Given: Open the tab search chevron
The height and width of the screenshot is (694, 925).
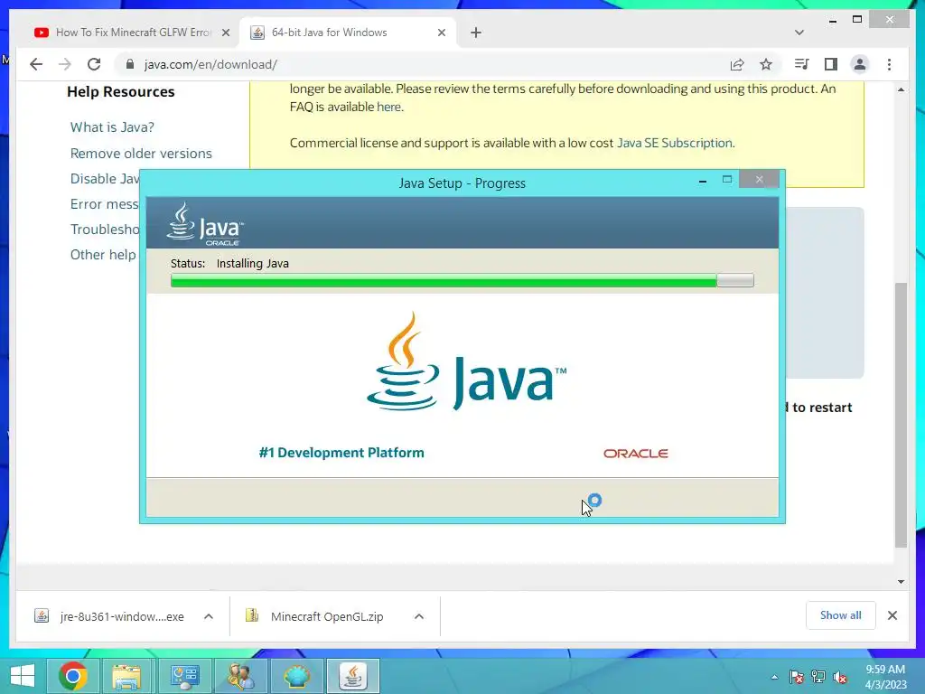Looking at the screenshot, I should (799, 33).
